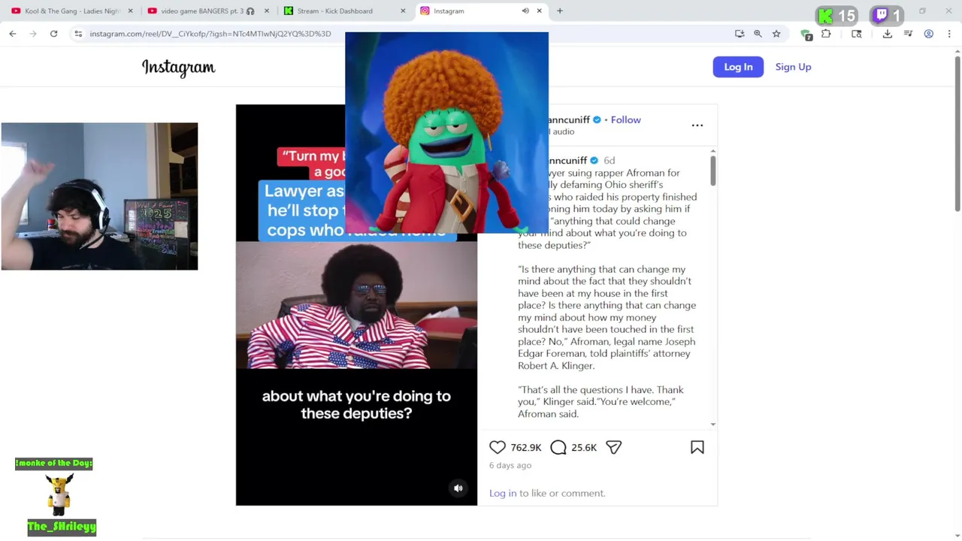Mute the Instagram tab audio icon
Screen dimensions: 962x541
pos(525,11)
